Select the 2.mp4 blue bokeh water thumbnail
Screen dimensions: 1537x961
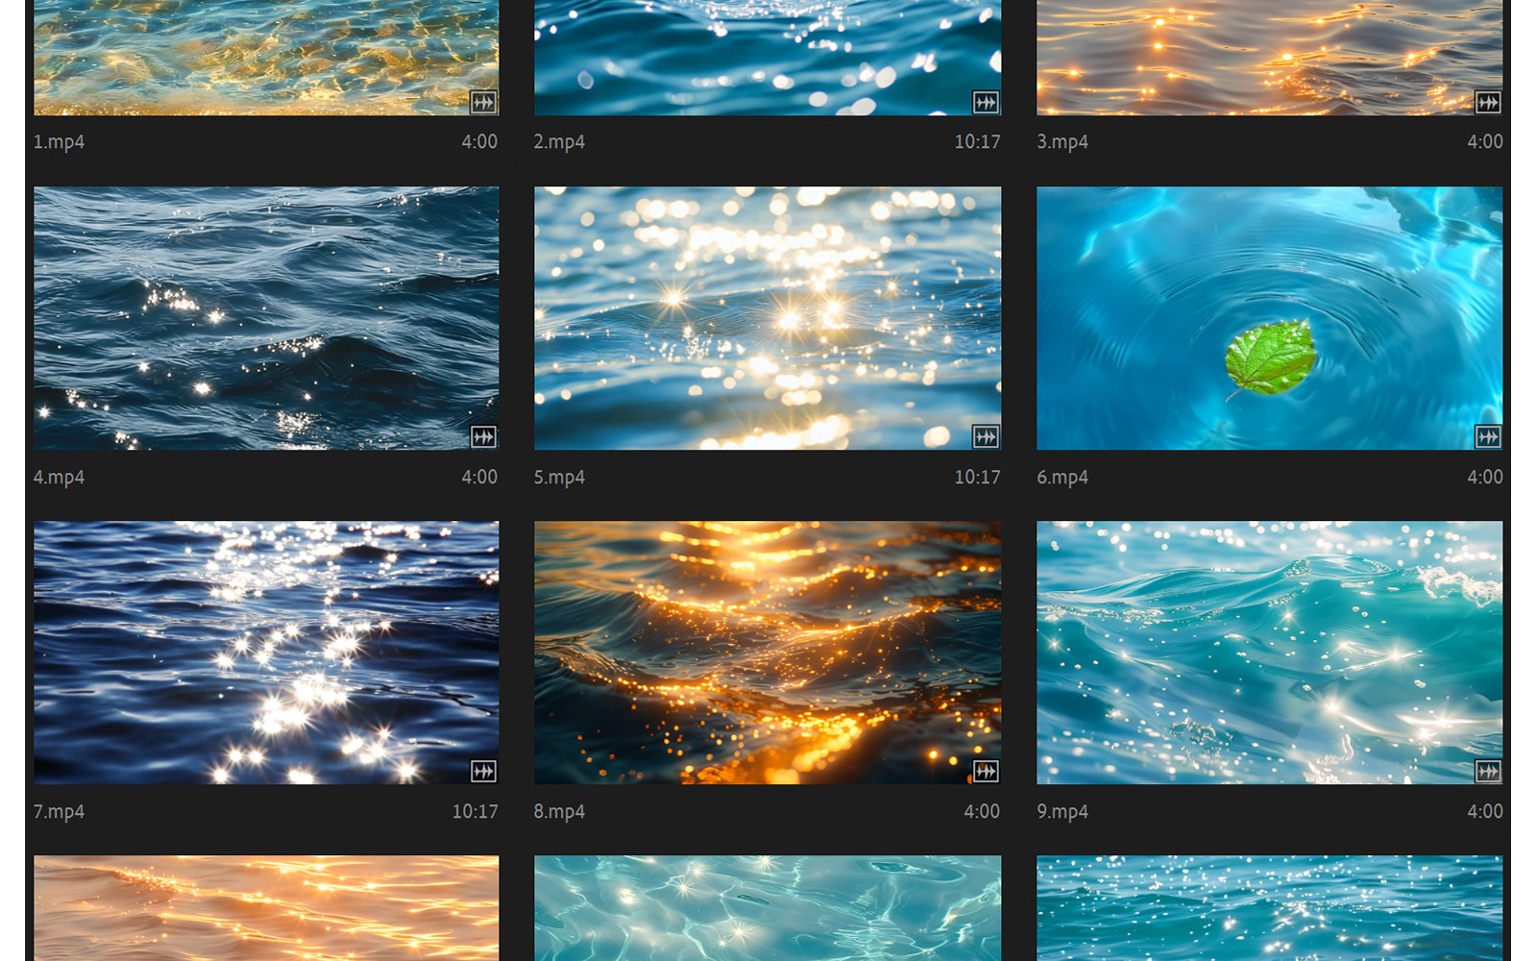(x=768, y=58)
